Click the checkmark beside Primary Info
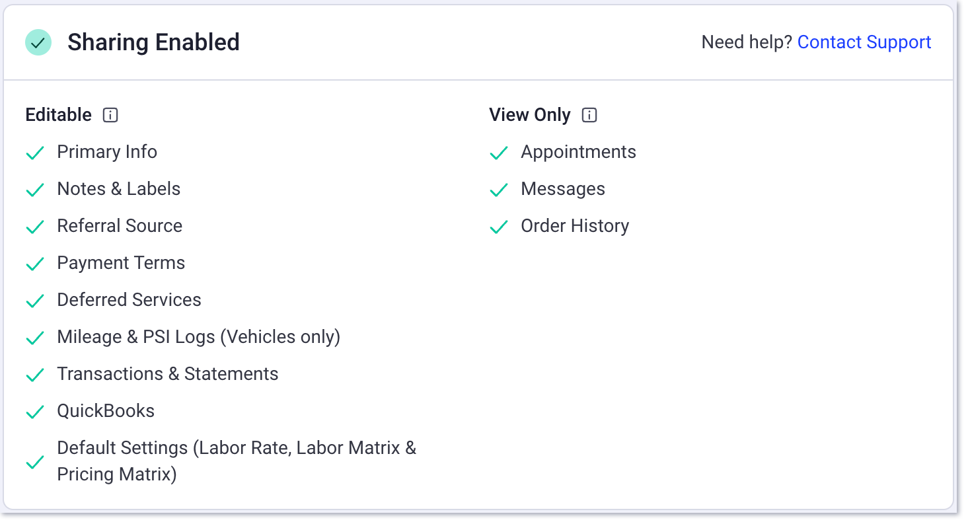The image size is (970, 526). [x=35, y=153]
